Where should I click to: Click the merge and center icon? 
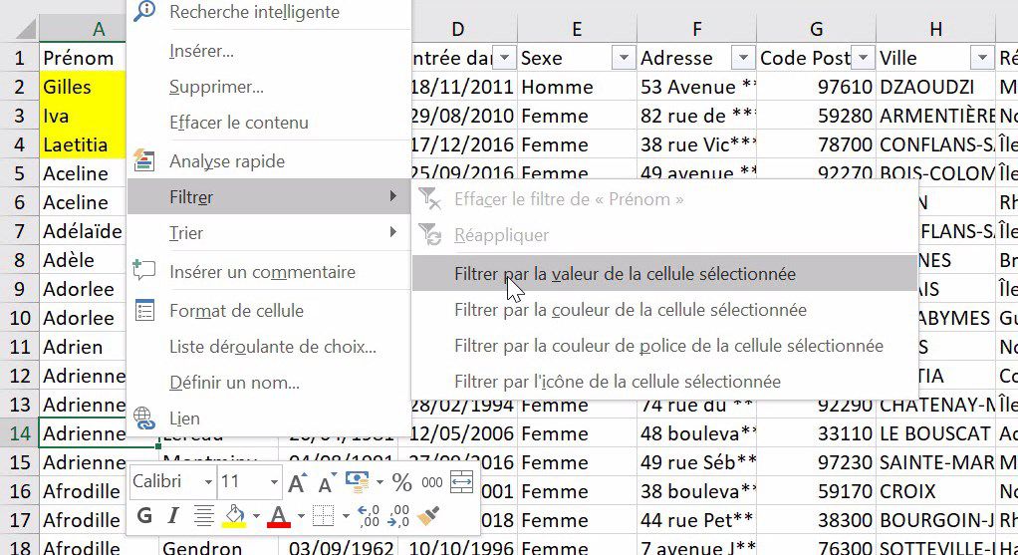tap(461, 483)
